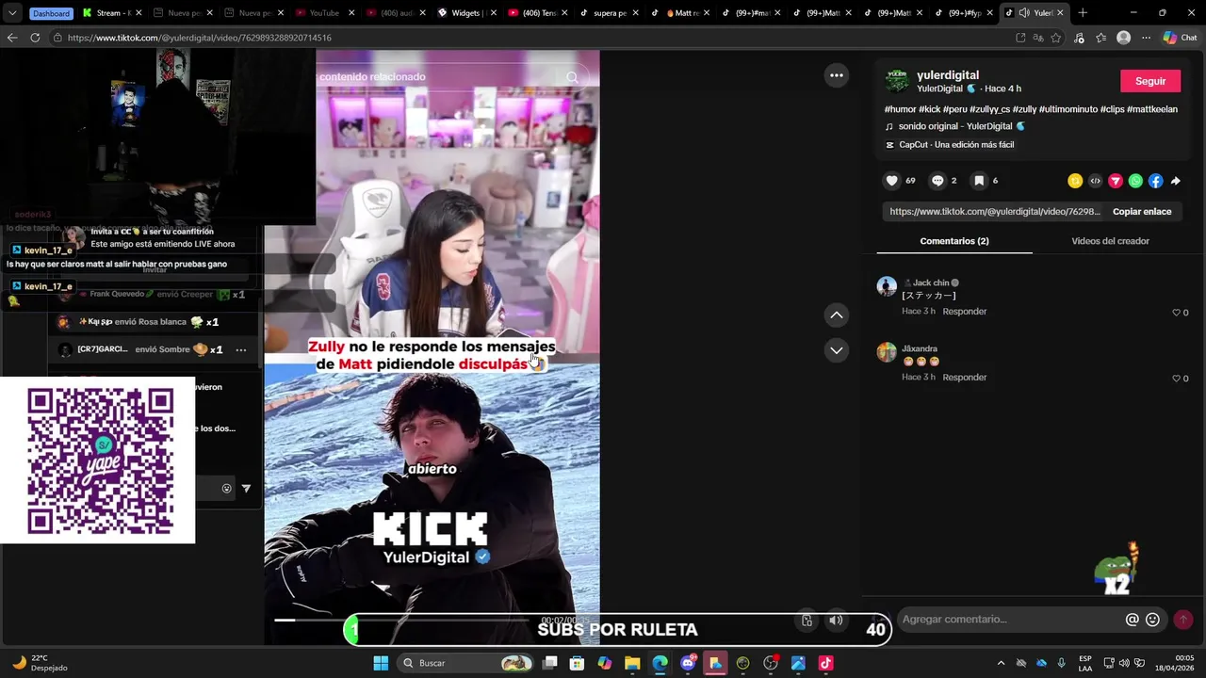Follow yulerdigital with Seguir button
This screenshot has width=1206, height=678.
point(1150,81)
